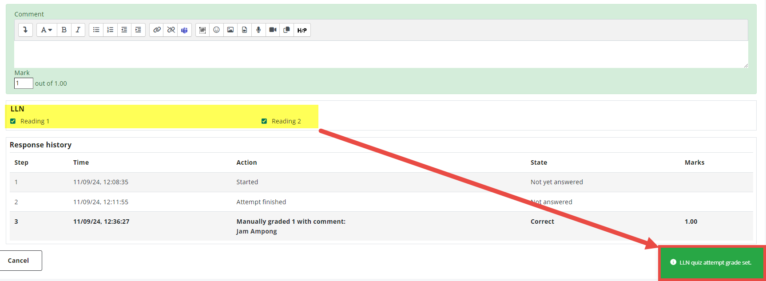The height and width of the screenshot is (281, 766).
Task: Indent the current paragraph
Action: pos(138,30)
